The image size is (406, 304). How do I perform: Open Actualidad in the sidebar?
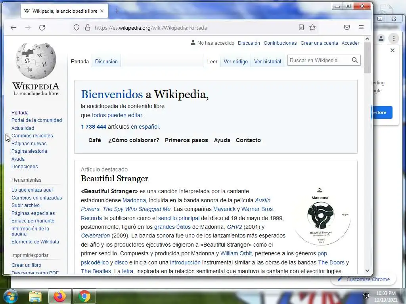23,128
